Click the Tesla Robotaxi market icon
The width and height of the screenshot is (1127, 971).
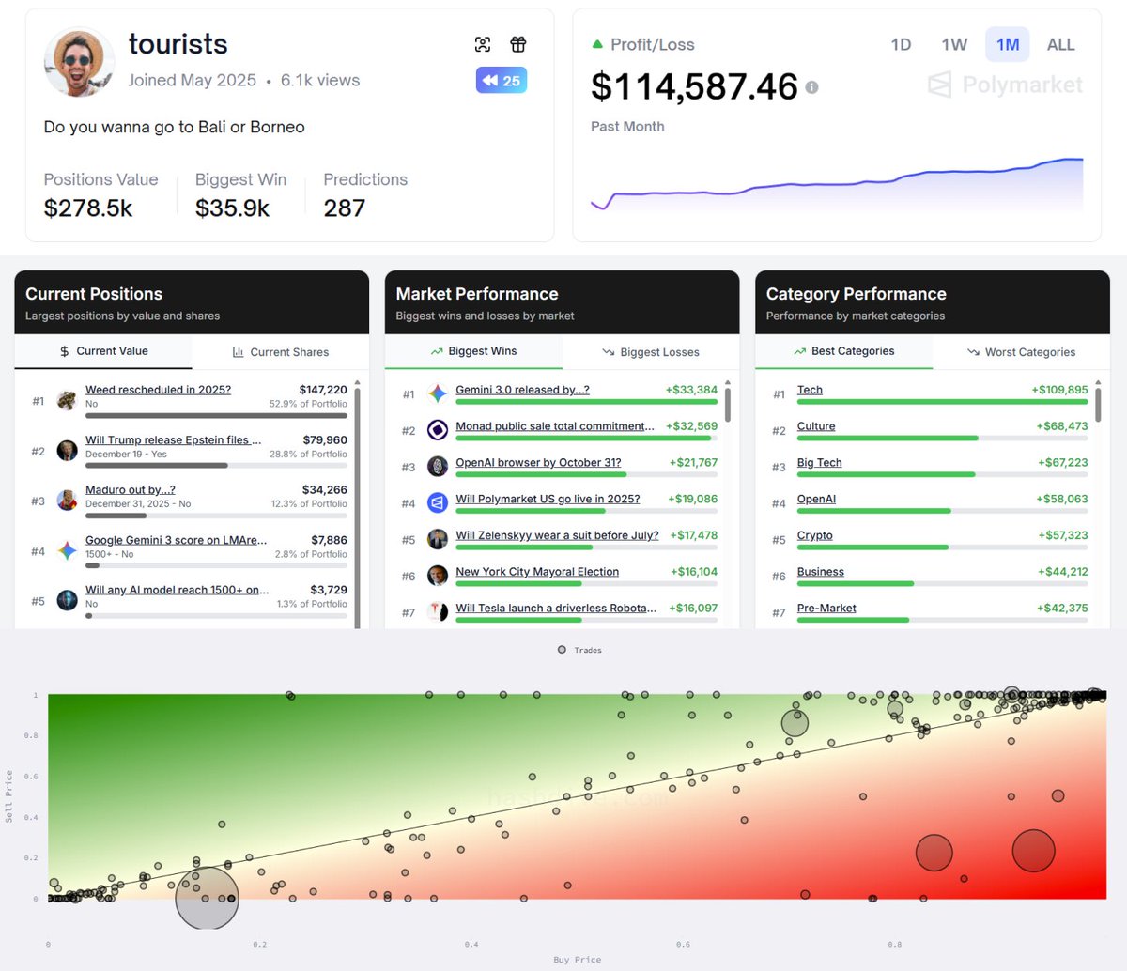pos(438,611)
